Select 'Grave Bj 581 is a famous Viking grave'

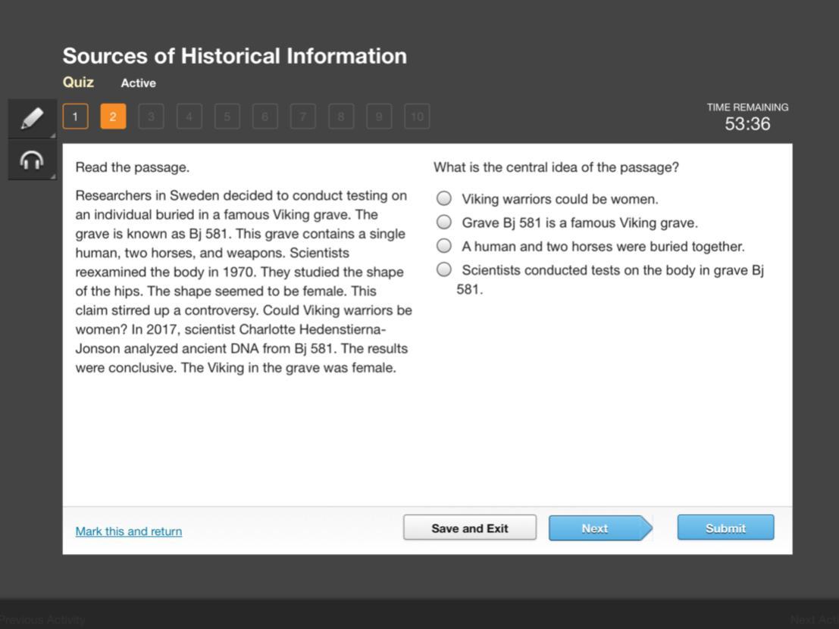444,223
